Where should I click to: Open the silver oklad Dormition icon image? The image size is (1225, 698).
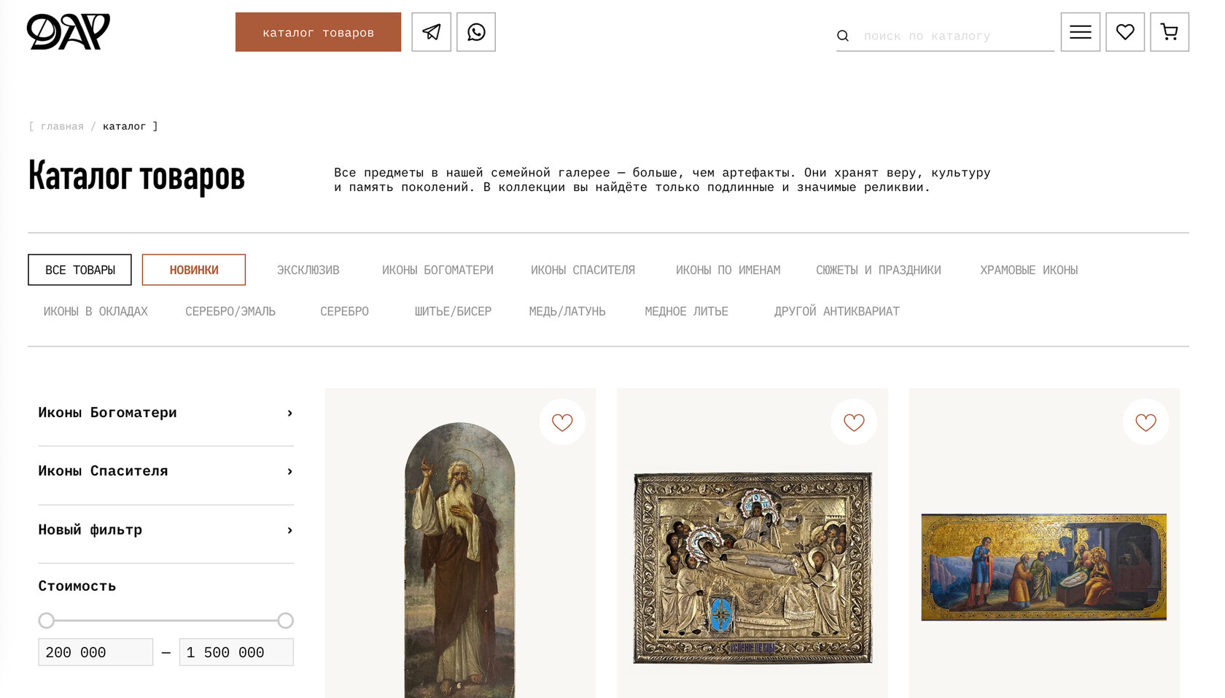pos(752,568)
